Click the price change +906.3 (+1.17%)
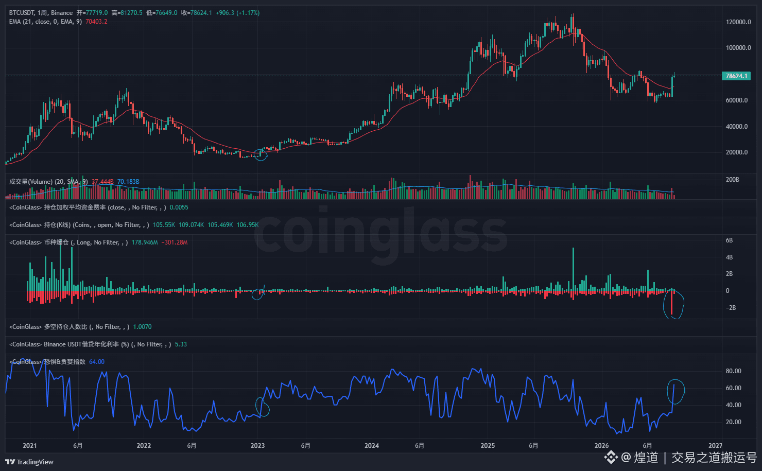 click(x=237, y=13)
